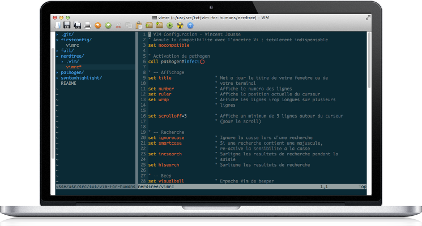Screen dimensions: 422x226
Task: Click the '-- Recherche' comment heading
Action: click(x=169, y=132)
